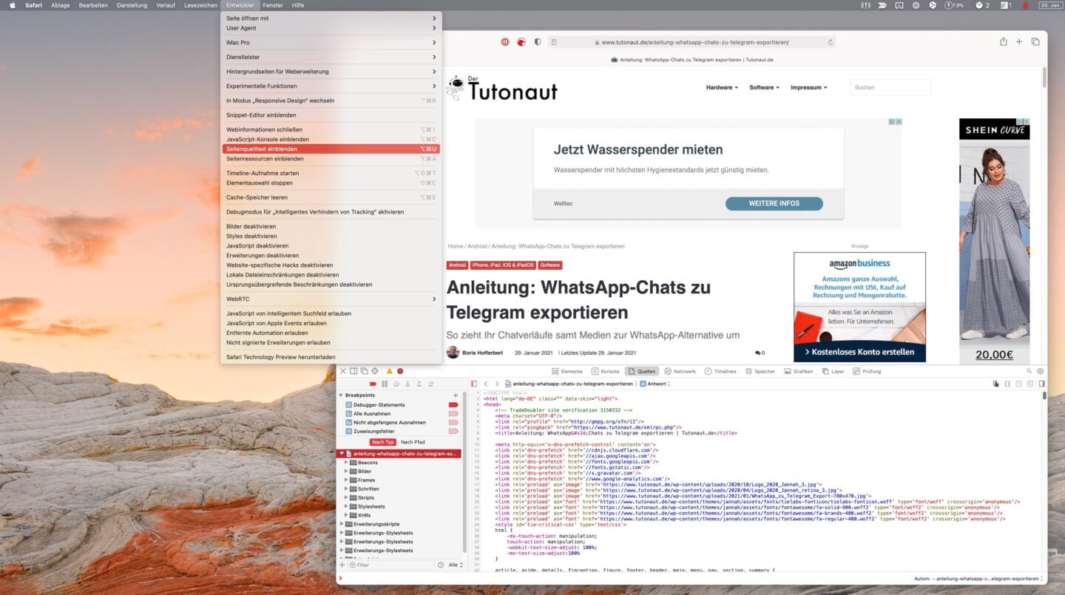Click the curly braces pretty print icon
This screenshot has width=1065, height=595.
pyautogui.click(x=1007, y=384)
